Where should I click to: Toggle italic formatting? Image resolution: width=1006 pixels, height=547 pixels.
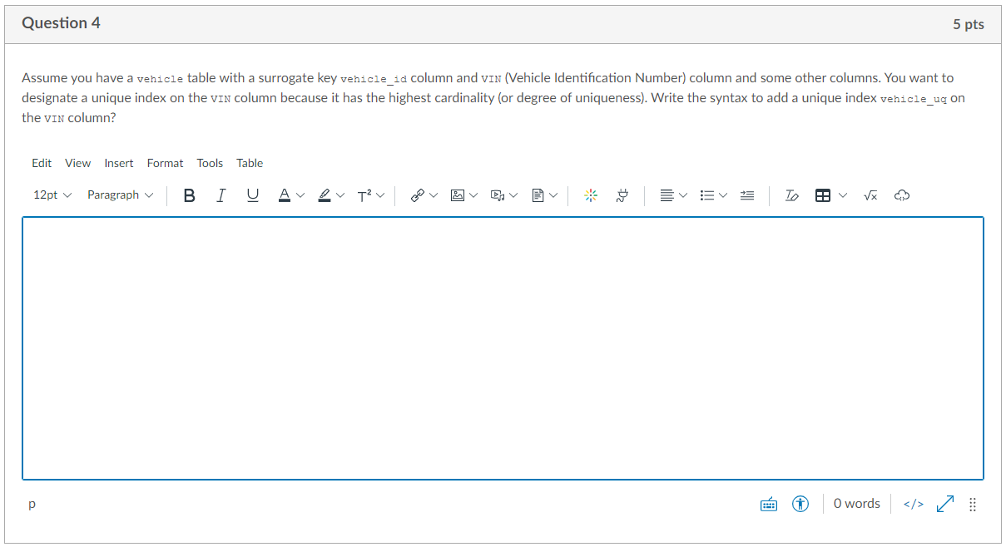click(221, 195)
